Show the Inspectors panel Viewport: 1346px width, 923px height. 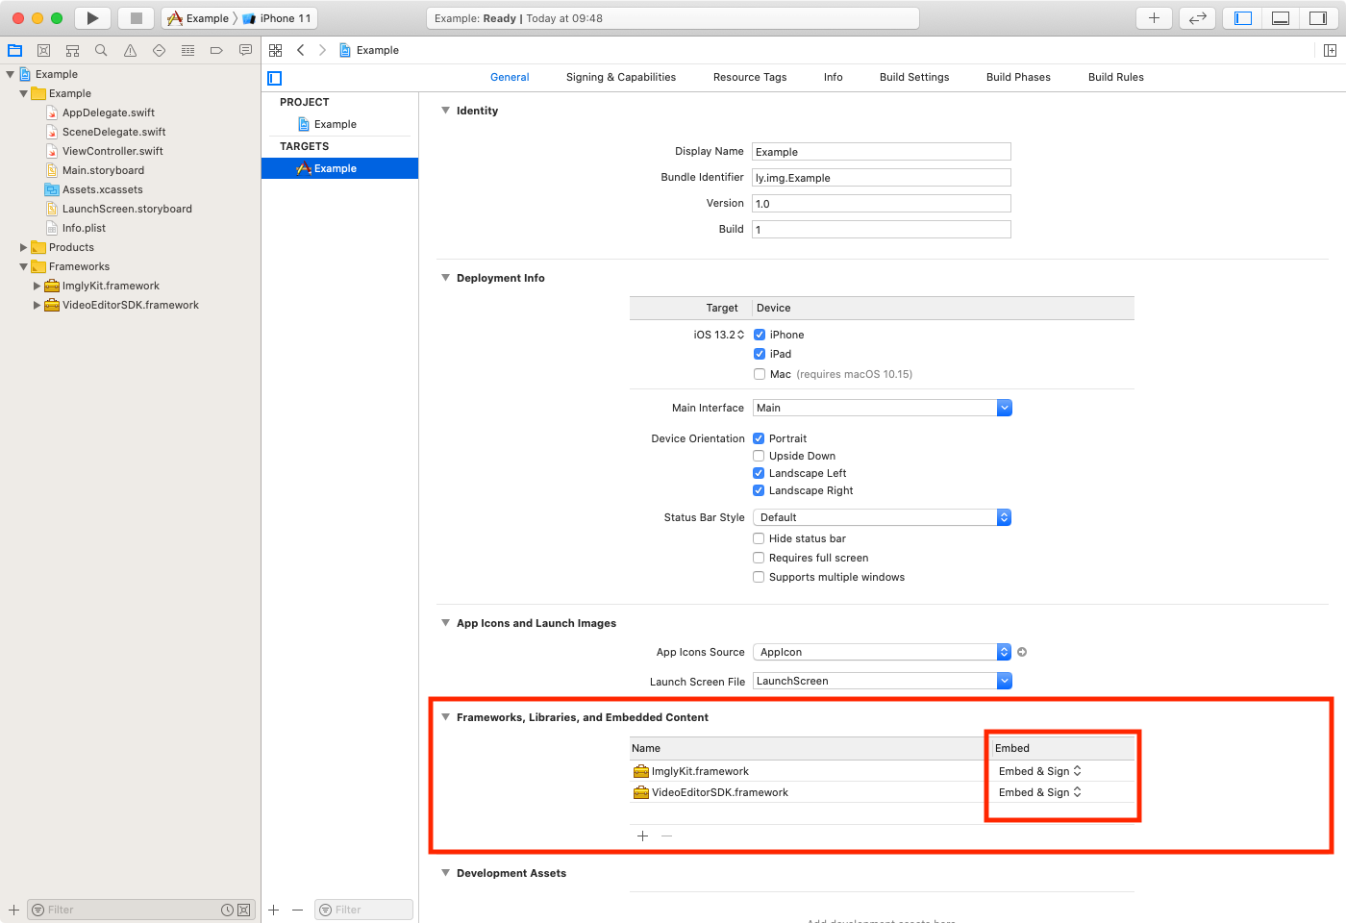click(1317, 18)
